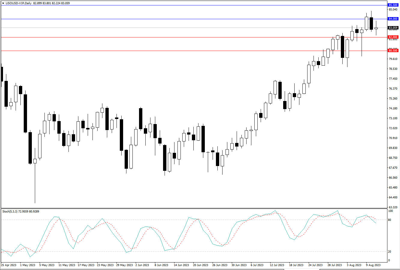Select the red 80.500 price label
Image resolution: width=400 pixels, height=270 pixels.
(x=393, y=51)
